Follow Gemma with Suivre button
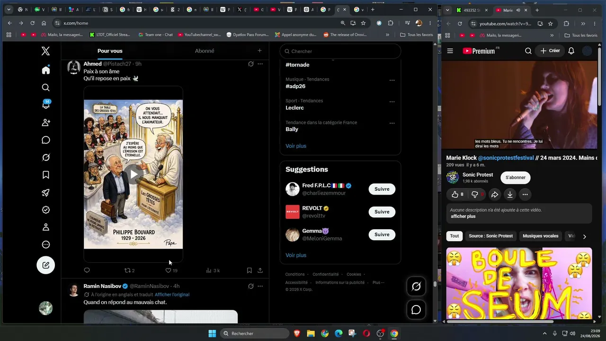The width and height of the screenshot is (606, 341). click(x=382, y=234)
